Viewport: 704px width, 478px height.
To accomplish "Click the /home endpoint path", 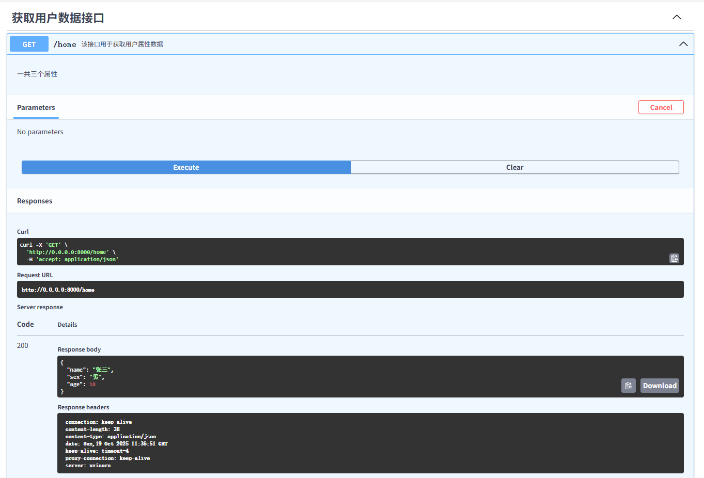I will pos(65,44).
